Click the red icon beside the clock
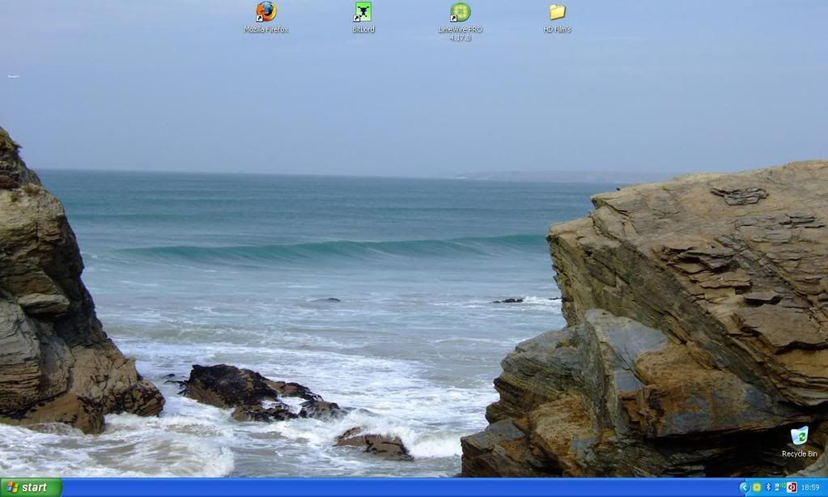The image size is (828, 497). pyautogui.click(x=792, y=487)
